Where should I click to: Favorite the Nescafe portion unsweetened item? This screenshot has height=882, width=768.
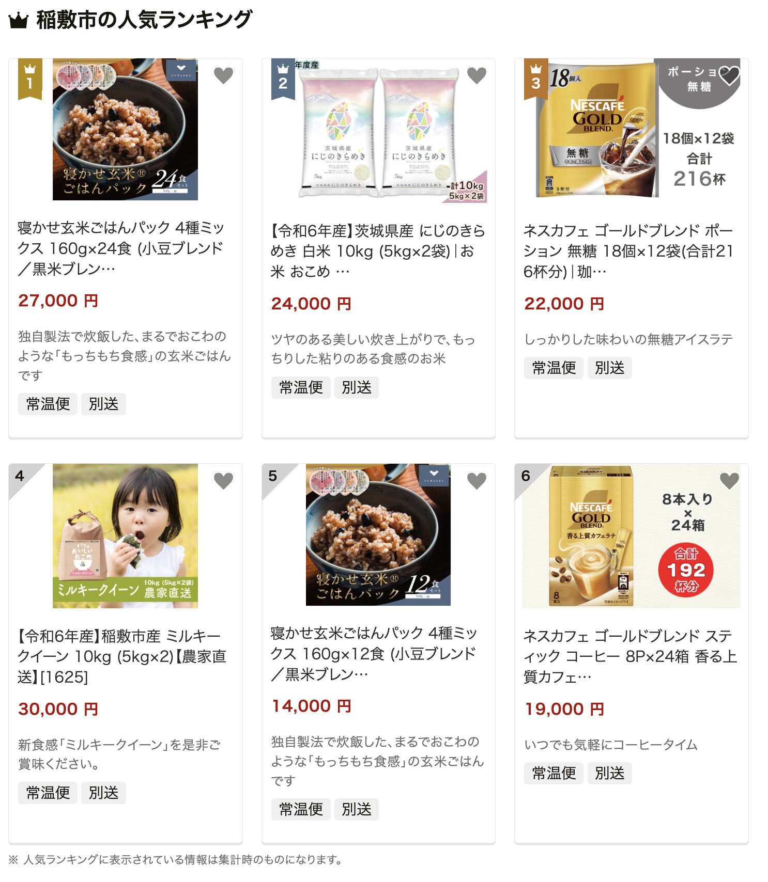click(x=729, y=75)
